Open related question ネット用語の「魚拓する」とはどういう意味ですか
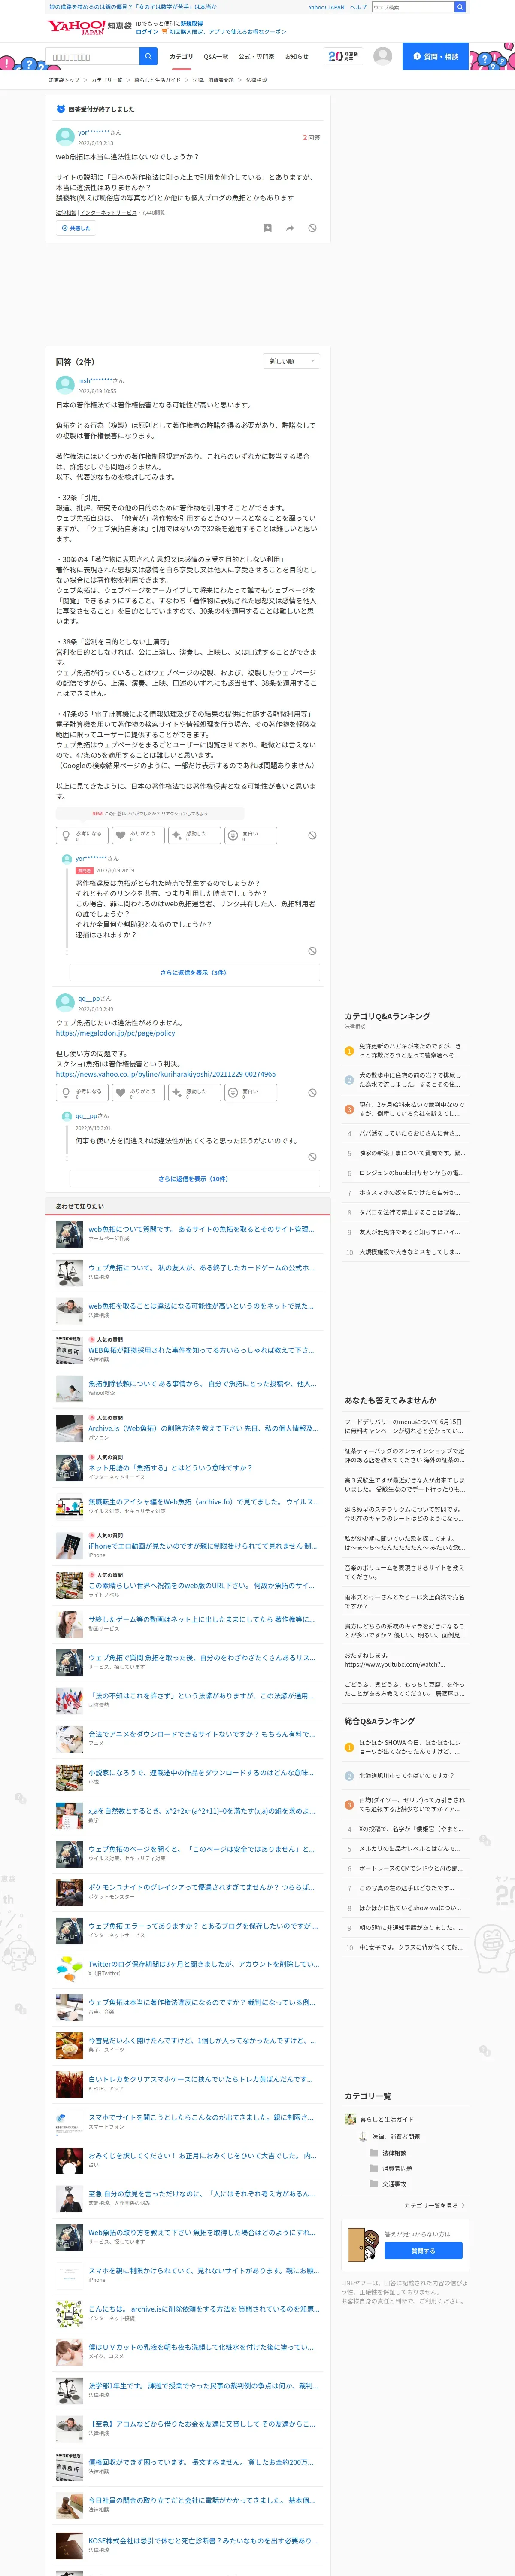This screenshot has width=515, height=2576. [170, 1467]
